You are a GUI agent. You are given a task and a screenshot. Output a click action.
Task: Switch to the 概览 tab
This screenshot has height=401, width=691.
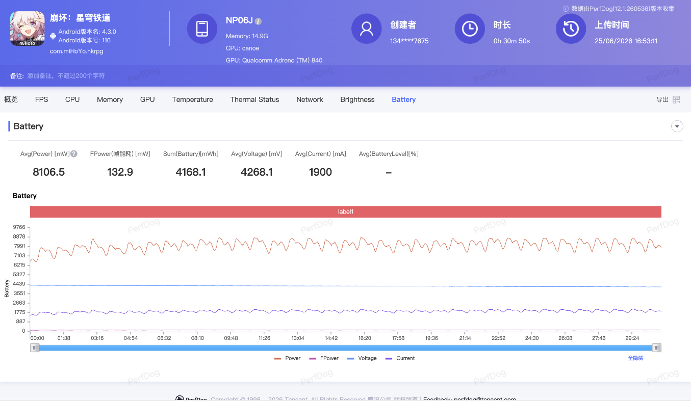11,99
